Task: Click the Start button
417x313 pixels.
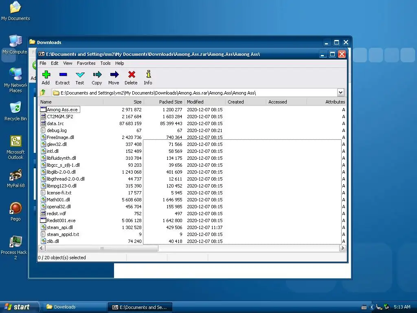Action: coord(19,307)
